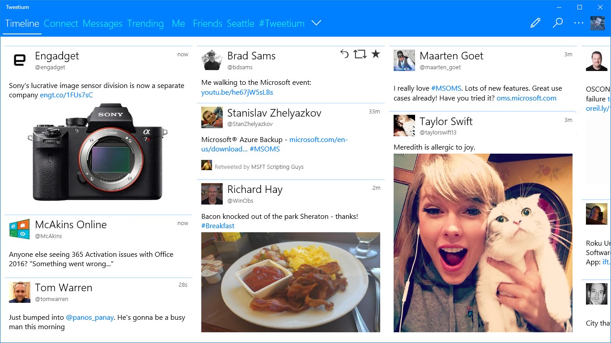The width and height of the screenshot is (611, 343).
Task: Open the Sony camera image
Action: [98, 152]
